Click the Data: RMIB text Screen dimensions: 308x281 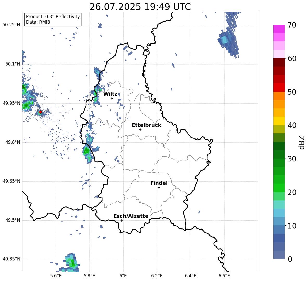pyautogui.click(x=38, y=22)
